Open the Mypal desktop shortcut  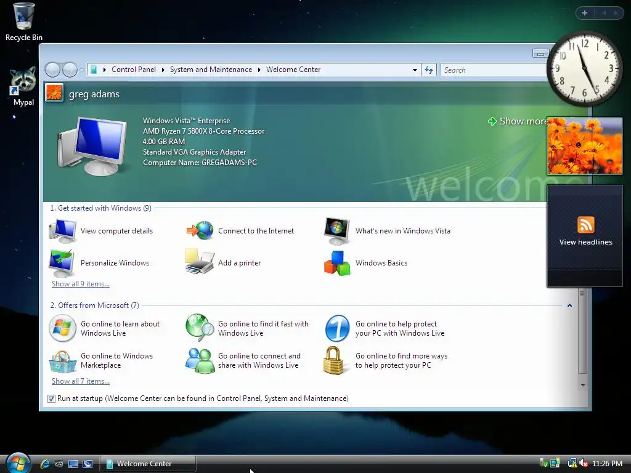pos(23,86)
